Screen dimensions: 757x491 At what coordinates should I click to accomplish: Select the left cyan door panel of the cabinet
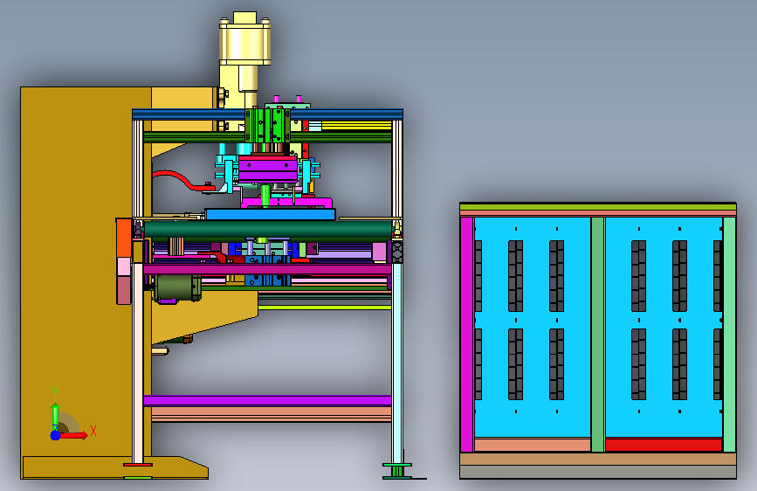(x=533, y=327)
